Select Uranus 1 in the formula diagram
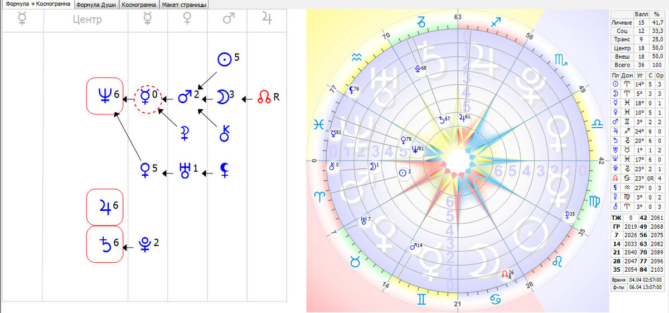Screen dimensions: 669x313 click(x=187, y=170)
